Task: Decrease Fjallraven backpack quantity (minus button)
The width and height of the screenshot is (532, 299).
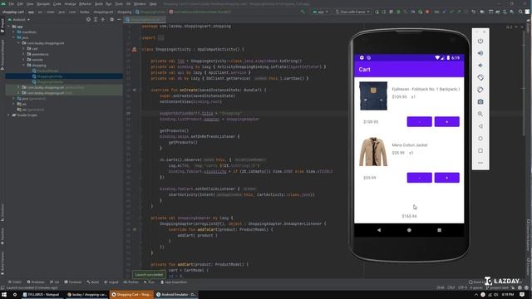Action: pyautogui.click(x=419, y=122)
